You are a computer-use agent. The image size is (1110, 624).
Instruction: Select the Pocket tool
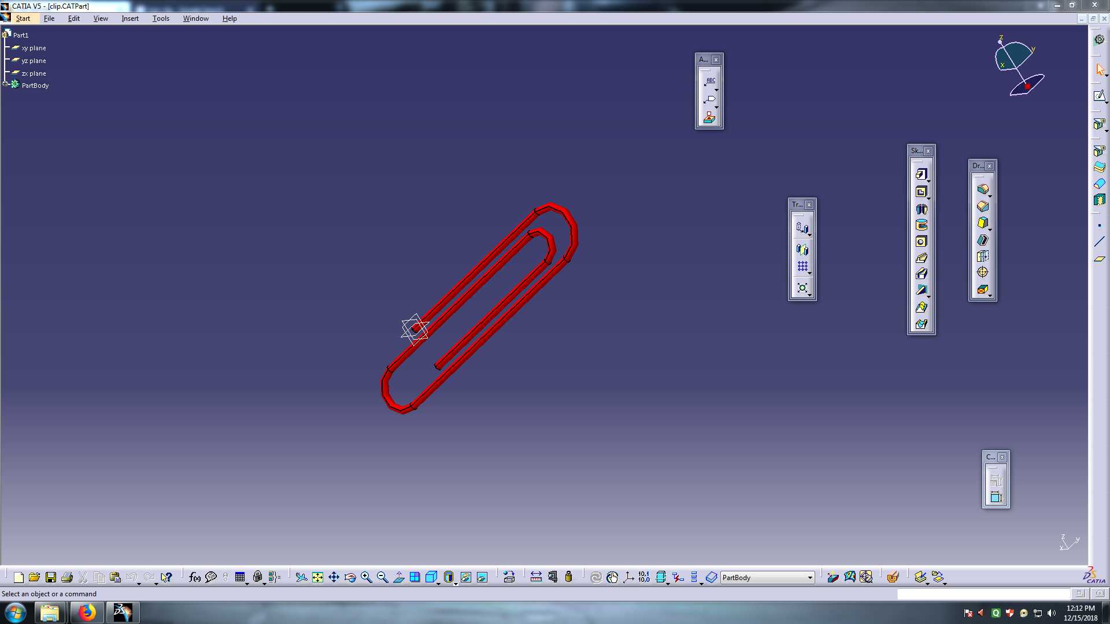coord(921,192)
